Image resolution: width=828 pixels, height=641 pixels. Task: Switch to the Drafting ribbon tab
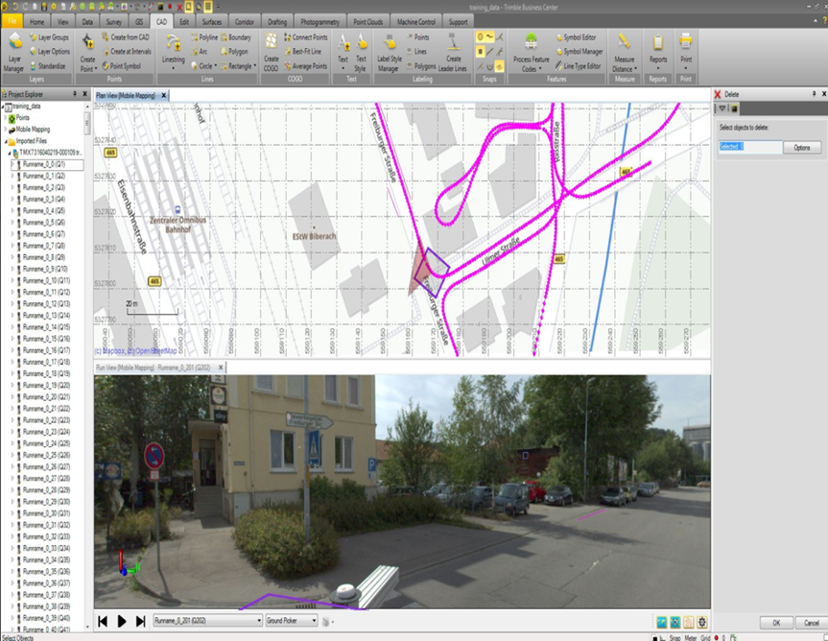[275, 19]
